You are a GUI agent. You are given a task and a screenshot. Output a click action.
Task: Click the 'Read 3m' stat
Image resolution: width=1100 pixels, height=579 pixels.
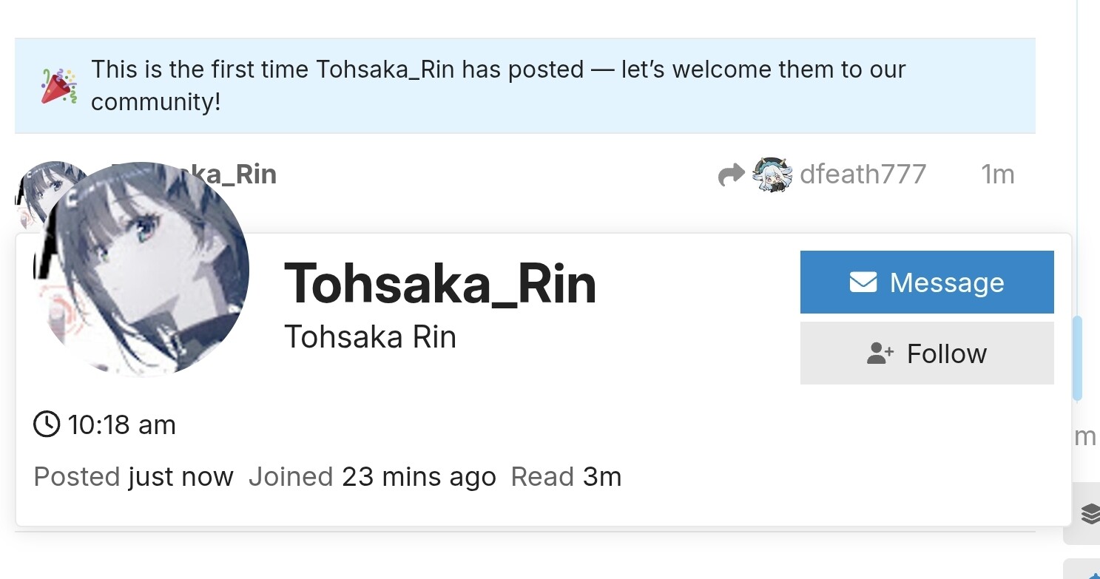(x=566, y=477)
